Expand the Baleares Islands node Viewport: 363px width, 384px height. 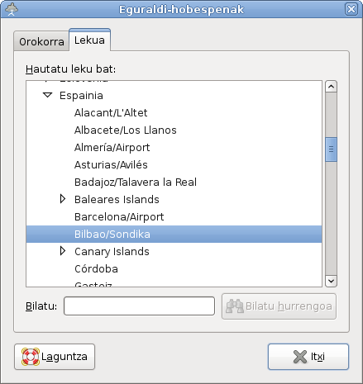click(63, 199)
